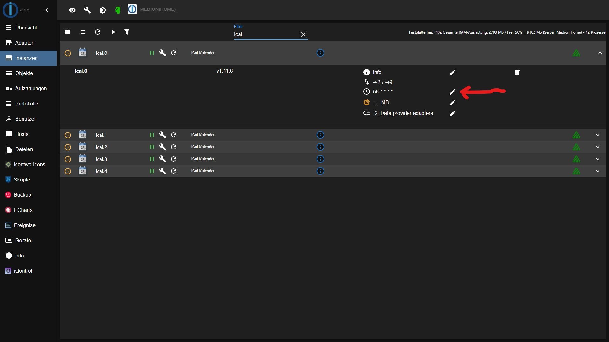Restart the ical.2 instance
609x342 pixels.
click(174, 147)
